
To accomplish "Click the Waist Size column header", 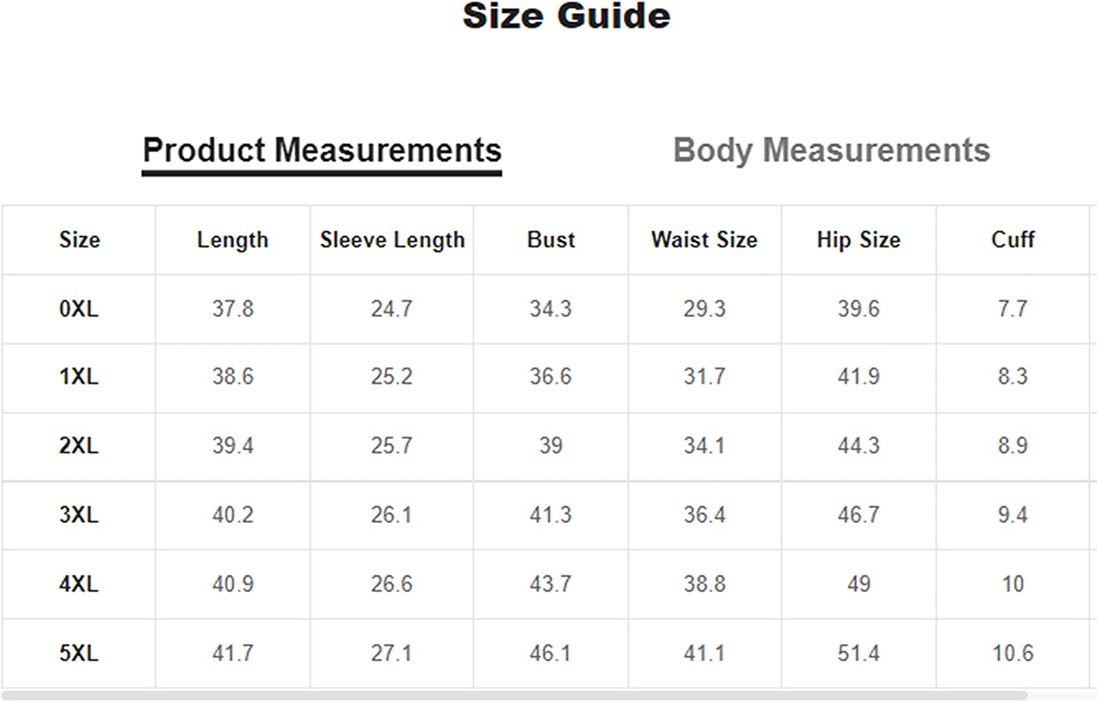I will 704,240.
